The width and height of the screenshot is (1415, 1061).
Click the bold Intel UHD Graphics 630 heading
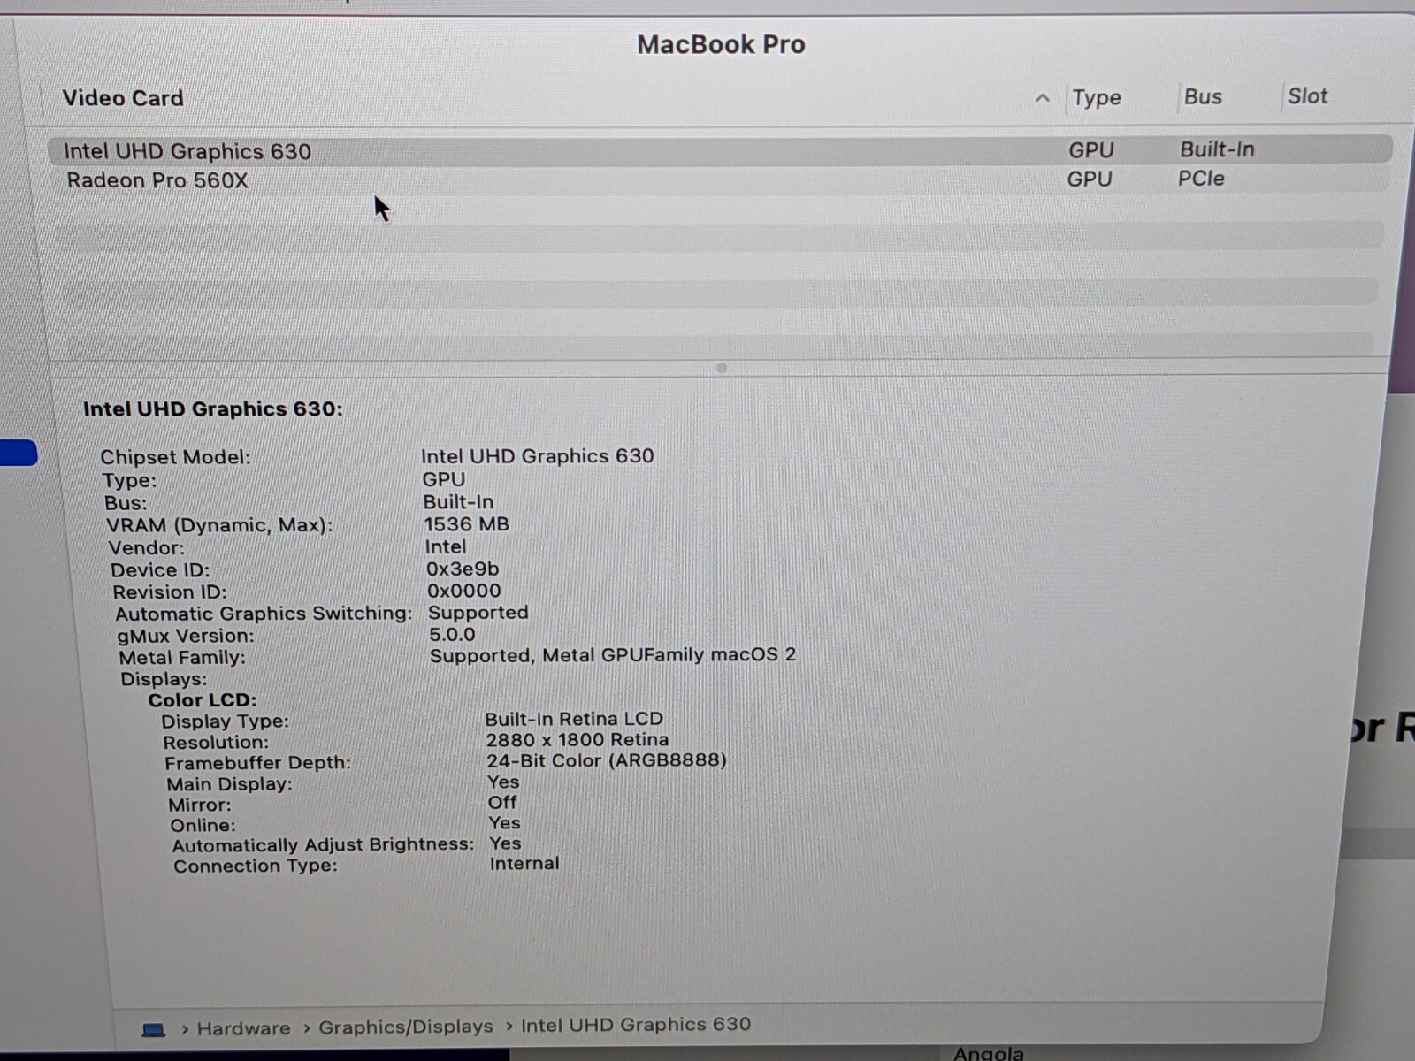[x=212, y=408]
